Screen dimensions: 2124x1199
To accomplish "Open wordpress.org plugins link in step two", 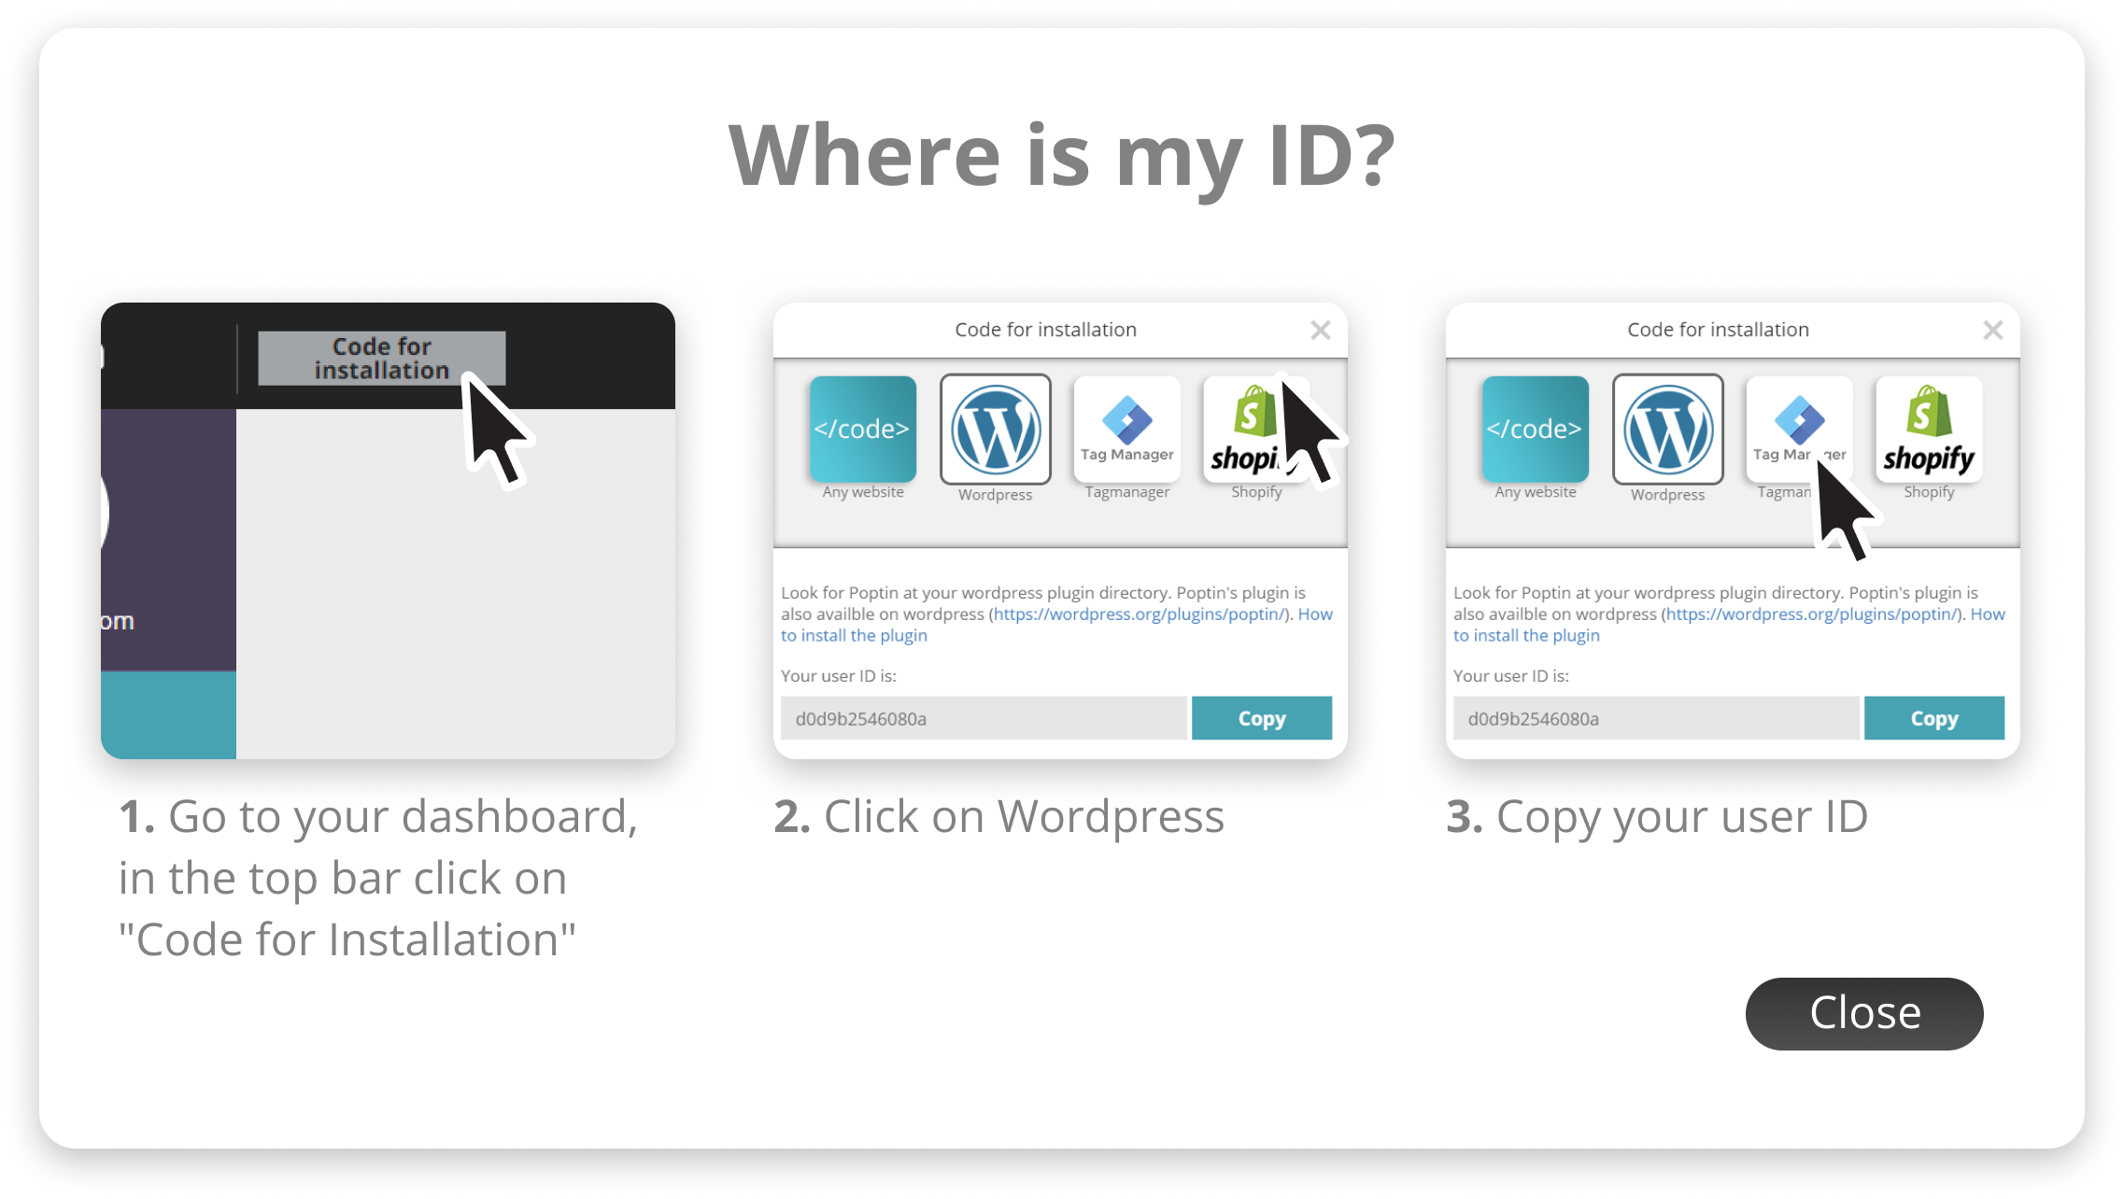I will [1139, 614].
